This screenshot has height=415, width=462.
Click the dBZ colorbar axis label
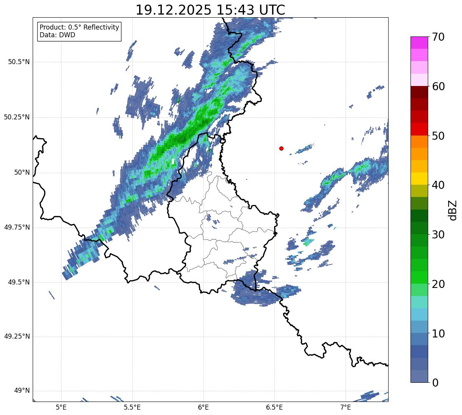pyautogui.click(x=452, y=210)
